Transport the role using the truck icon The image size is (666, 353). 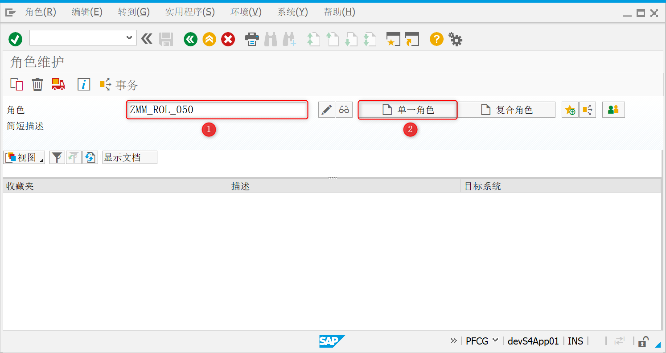(58, 84)
